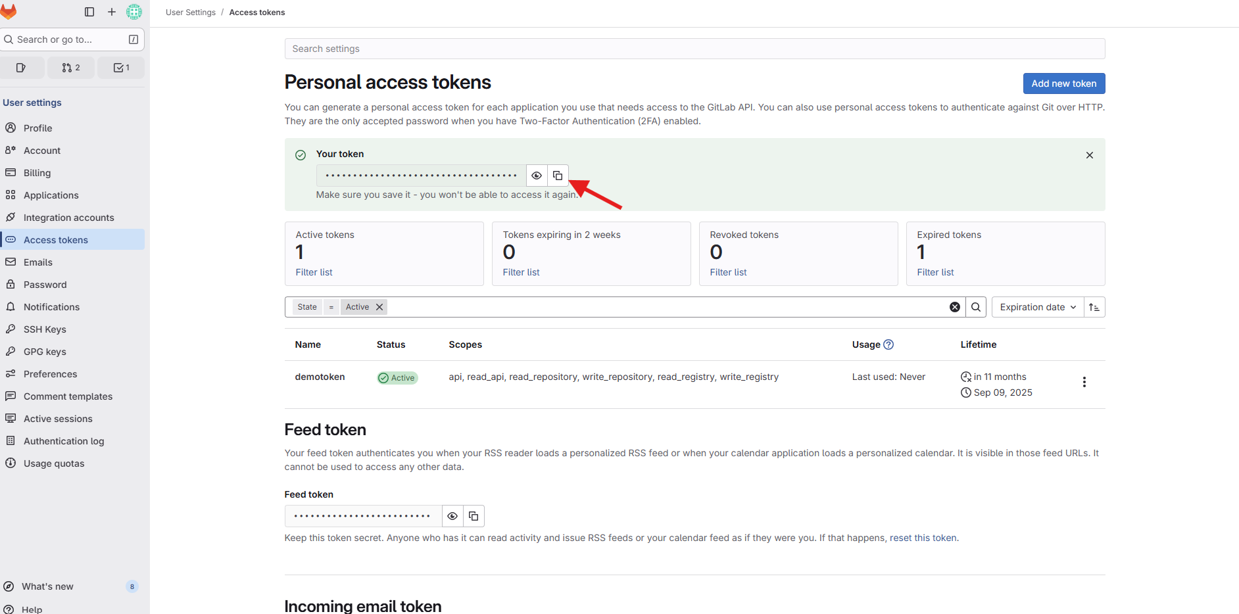Copy the personal access token
Image resolution: width=1239 pixels, height=614 pixels.
tap(558, 175)
